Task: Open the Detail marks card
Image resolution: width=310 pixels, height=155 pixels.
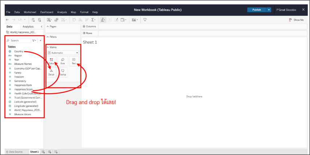Action: coord(51,72)
